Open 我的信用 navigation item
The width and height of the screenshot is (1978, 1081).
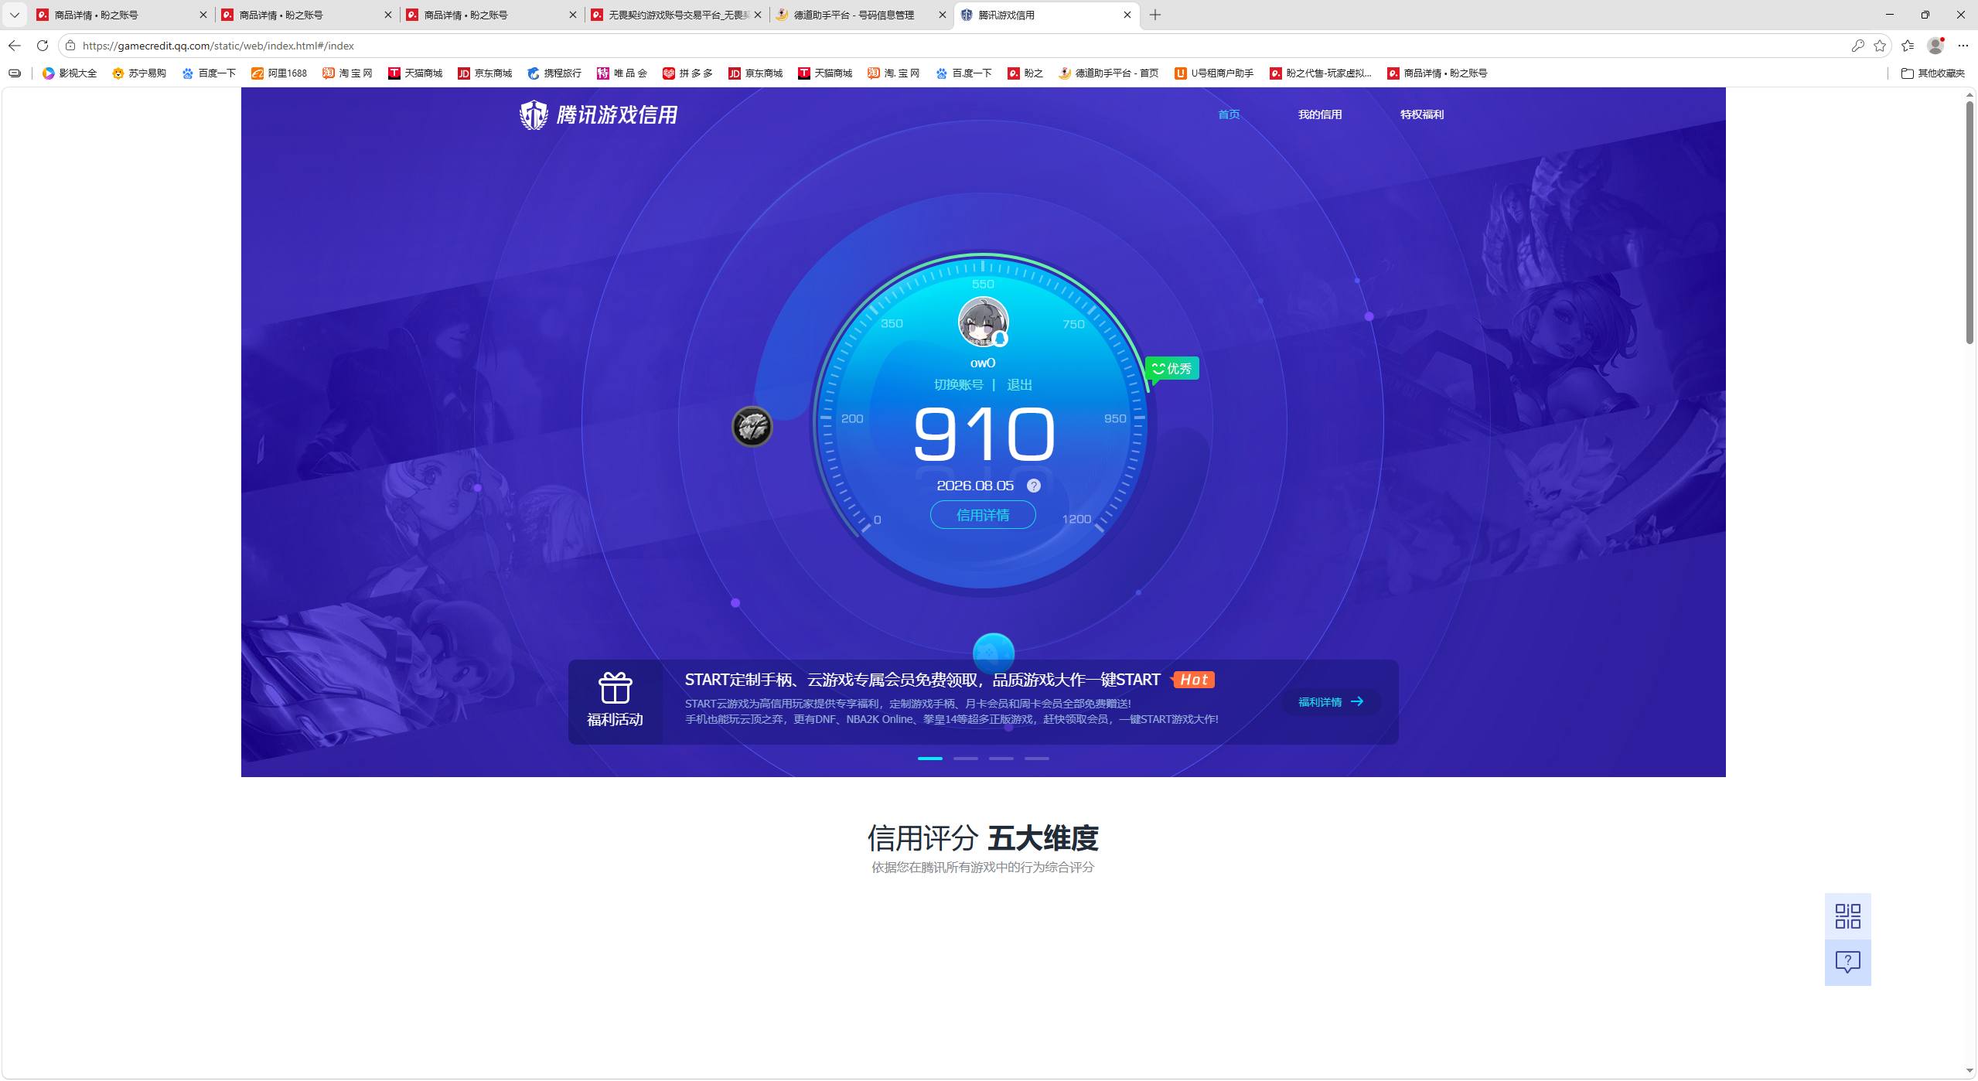point(1319,114)
